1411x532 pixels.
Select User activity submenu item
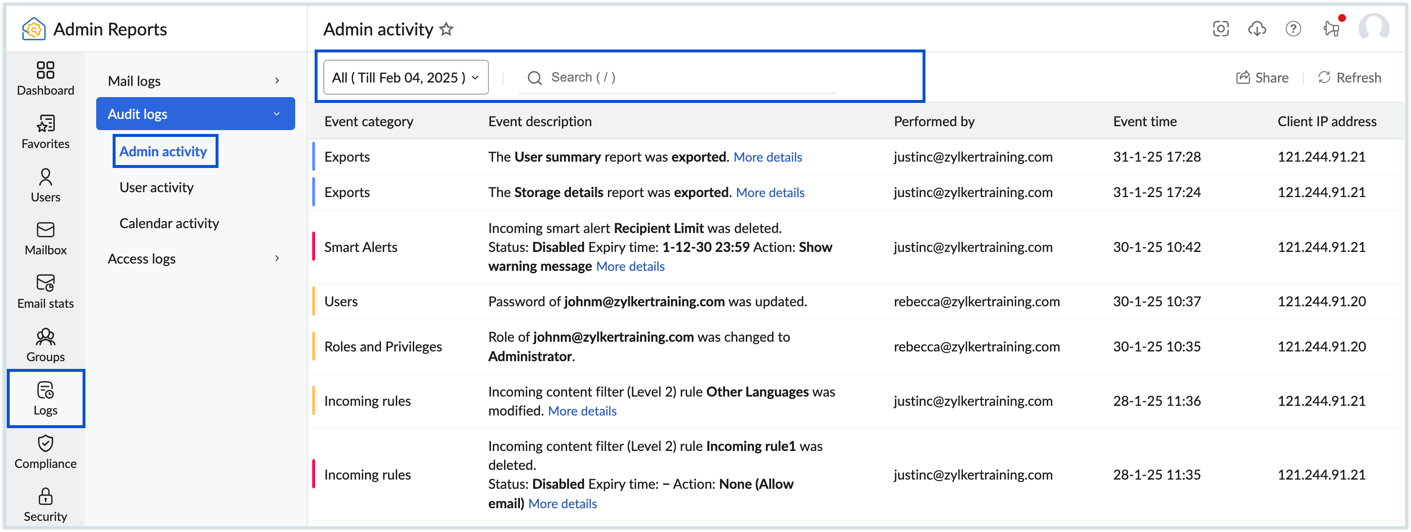coord(157,188)
